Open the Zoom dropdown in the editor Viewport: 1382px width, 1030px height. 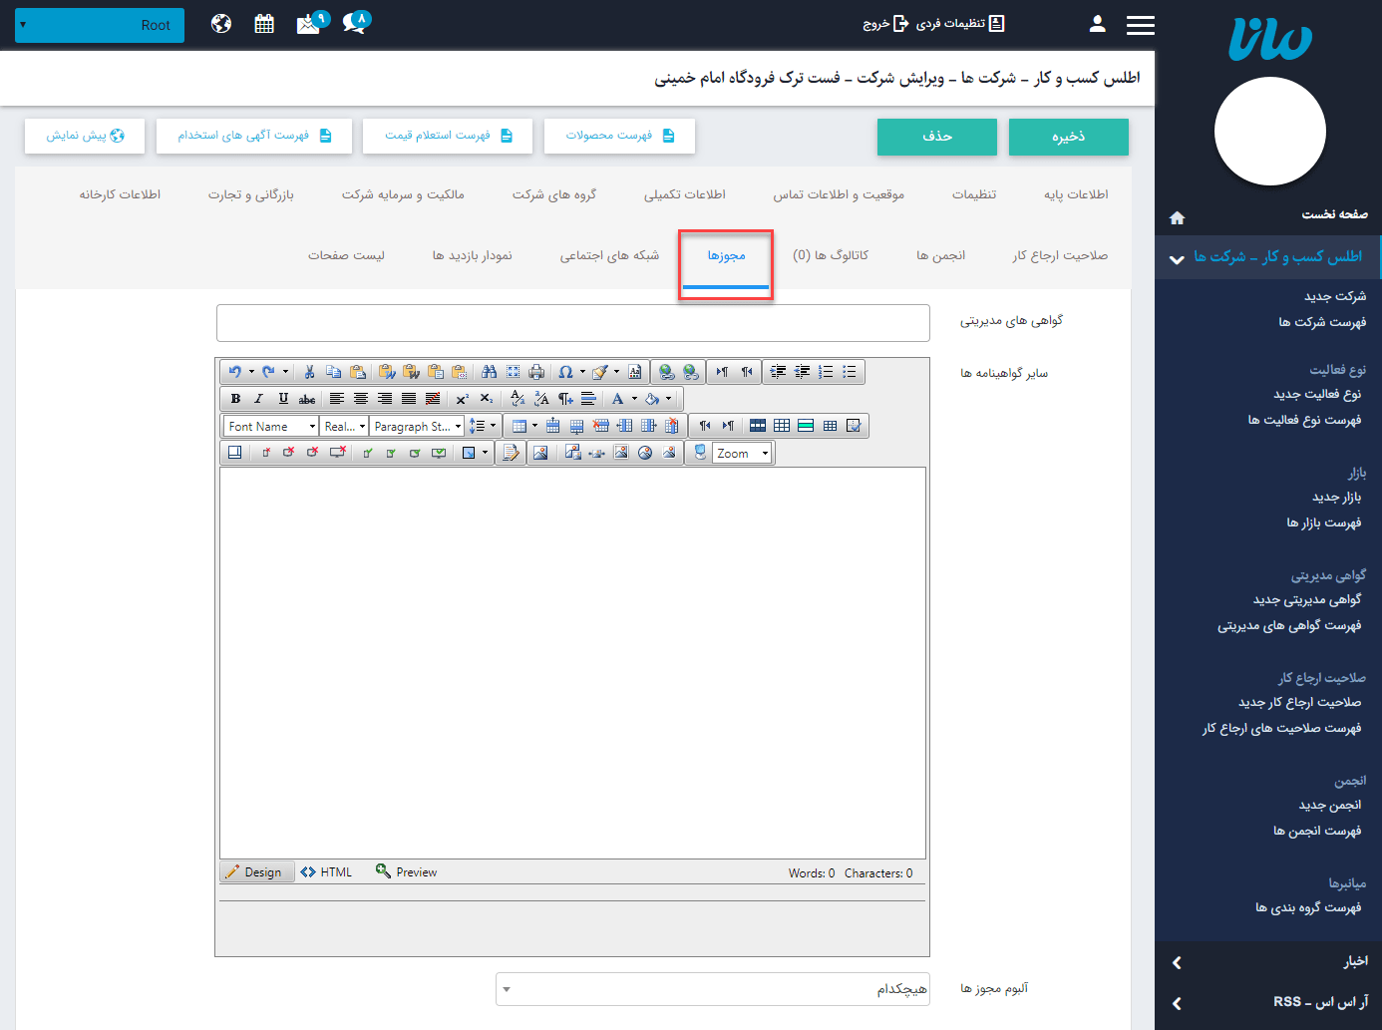tap(743, 453)
